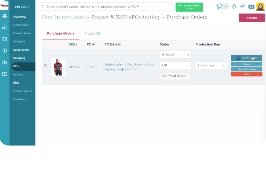Click the PO Details column header
Image resolution: width=266 pixels, height=177 pixels.
(x=112, y=44)
